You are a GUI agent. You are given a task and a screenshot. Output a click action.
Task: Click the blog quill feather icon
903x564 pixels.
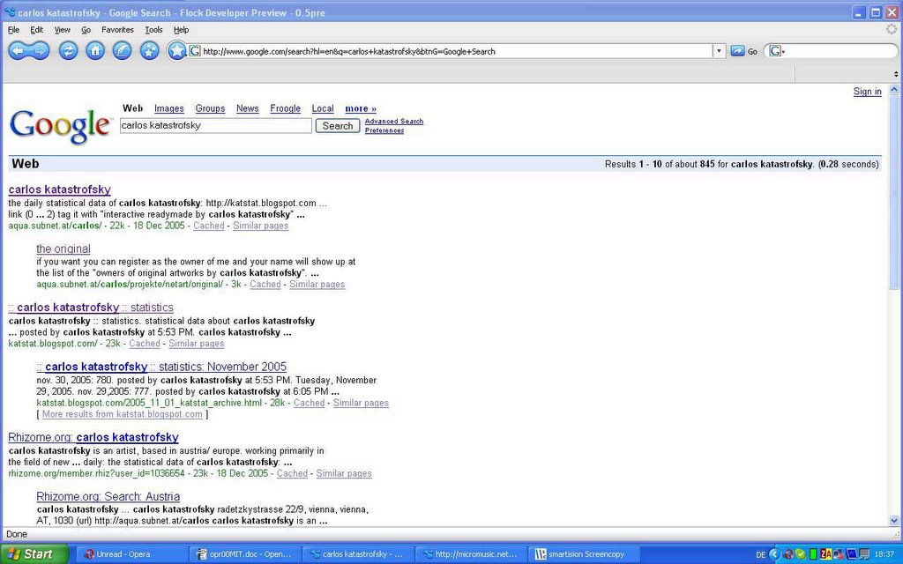click(122, 51)
